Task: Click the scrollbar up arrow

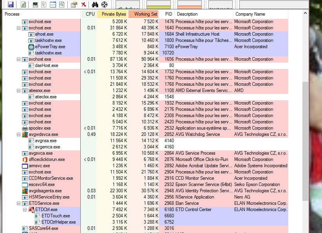Action: [x=305, y=13]
